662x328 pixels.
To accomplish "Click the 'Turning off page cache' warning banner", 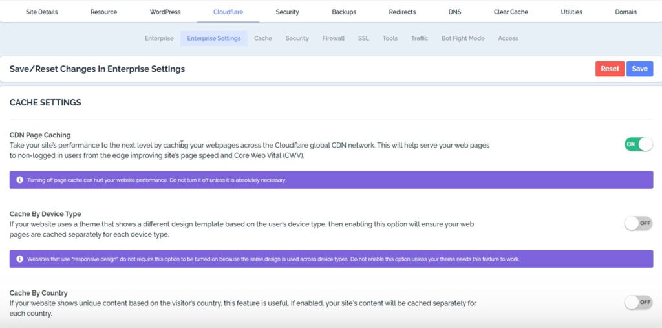I will 332,180.
